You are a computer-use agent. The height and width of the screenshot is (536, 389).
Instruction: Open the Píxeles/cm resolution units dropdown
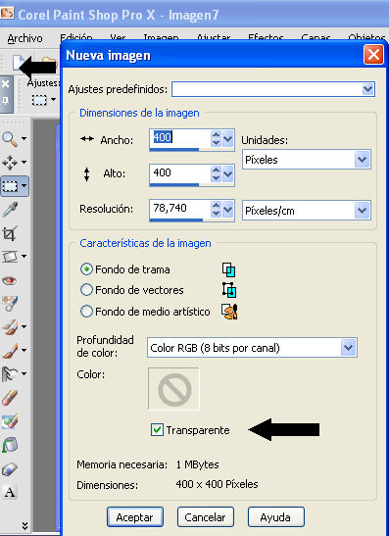pos(362,211)
